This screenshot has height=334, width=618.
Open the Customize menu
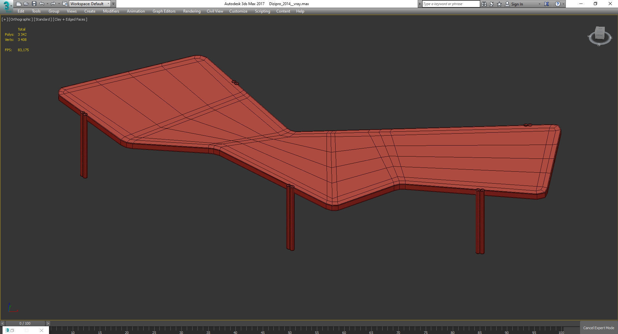[x=238, y=11]
